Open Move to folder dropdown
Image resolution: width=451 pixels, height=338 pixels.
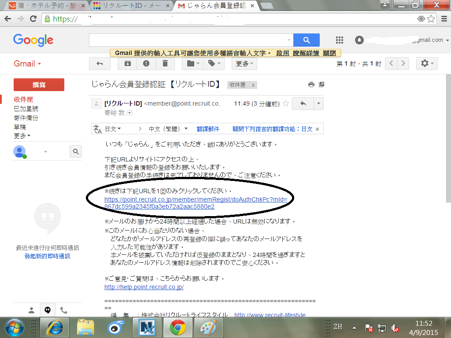[193, 63]
